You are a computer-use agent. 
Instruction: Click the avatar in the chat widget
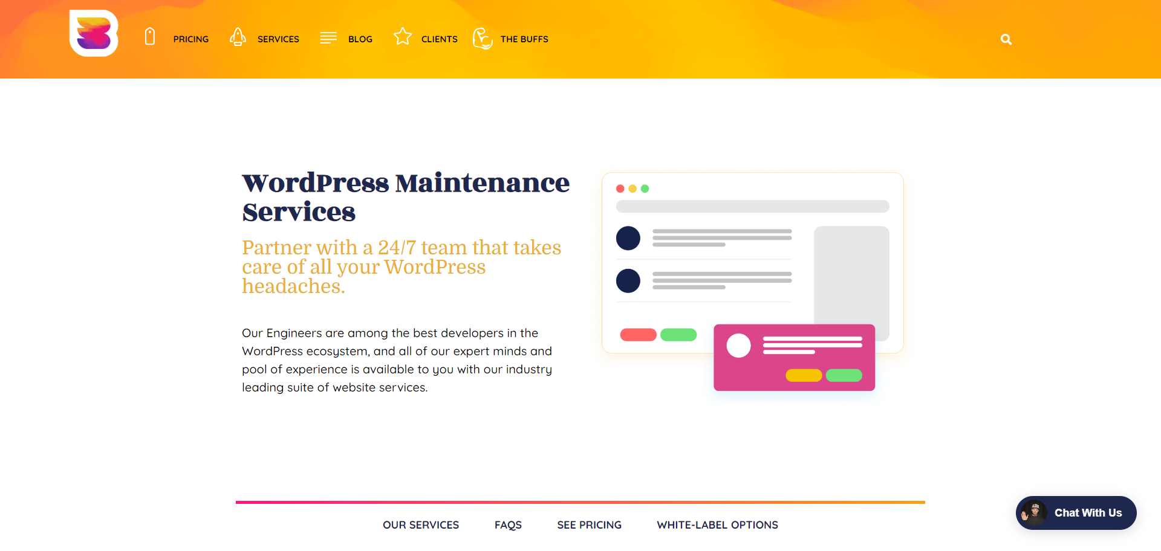tap(1034, 513)
